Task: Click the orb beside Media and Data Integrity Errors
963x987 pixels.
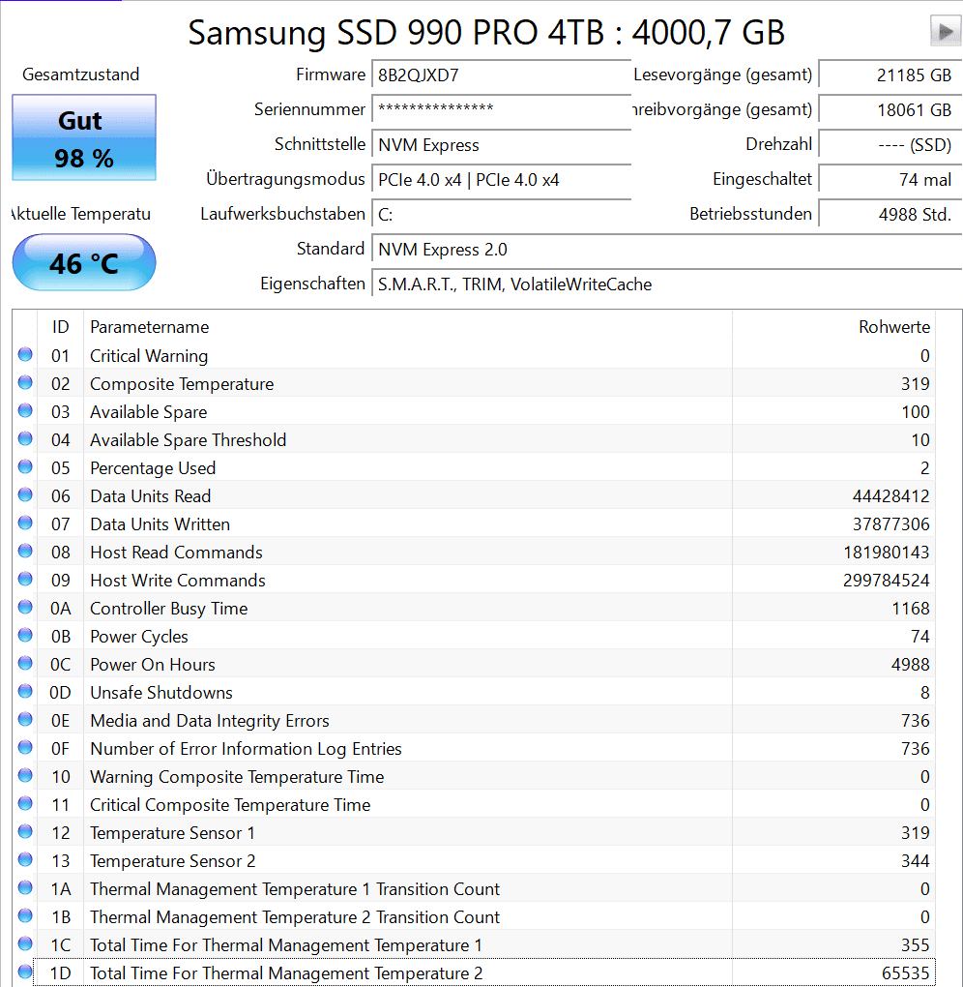Action: [25, 720]
